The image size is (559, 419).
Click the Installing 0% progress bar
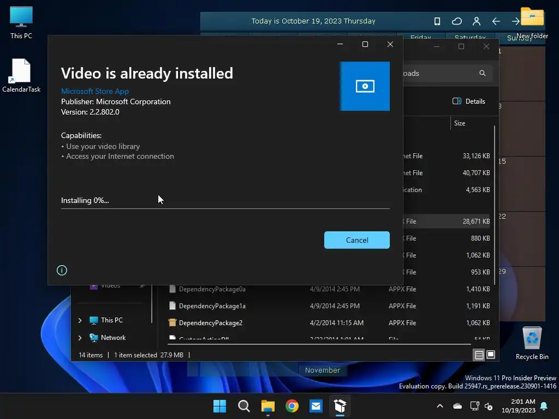(225, 208)
